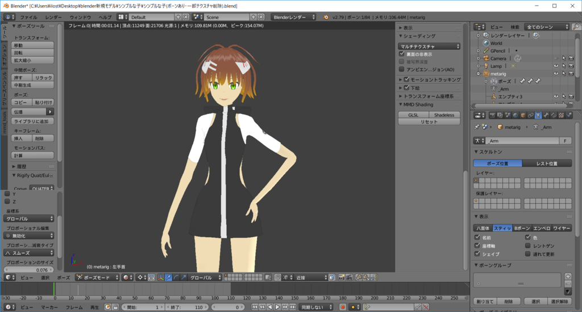The image size is (582, 312).
Task: Toggle エンプティ3 visibility eye in outliner
Action: pyautogui.click(x=556, y=96)
